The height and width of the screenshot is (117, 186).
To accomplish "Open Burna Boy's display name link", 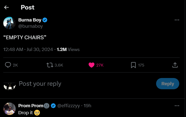I will click(30, 20).
